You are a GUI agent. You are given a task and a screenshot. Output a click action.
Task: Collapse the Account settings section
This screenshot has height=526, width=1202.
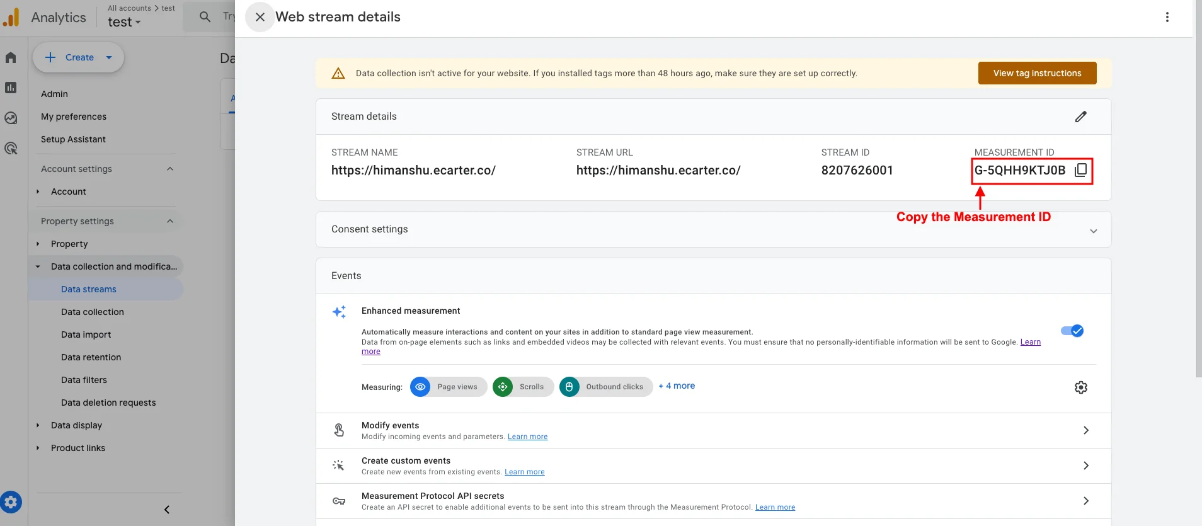pyautogui.click(x=169, y=169)
